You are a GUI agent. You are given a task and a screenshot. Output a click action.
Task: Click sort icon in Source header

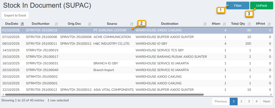click(132, 24)
